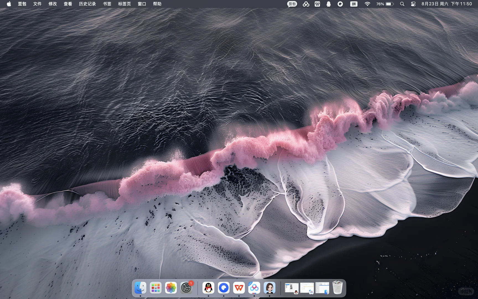This screenshot has height=299, width=478.
Task: Open Launchpad from the Dock
Action: (156, 288)
